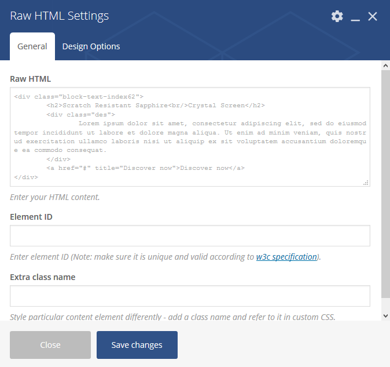
Task: Click the Extra class name label
Action: (43, 277)
